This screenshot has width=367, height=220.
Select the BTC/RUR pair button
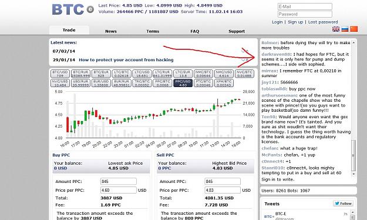80,74
